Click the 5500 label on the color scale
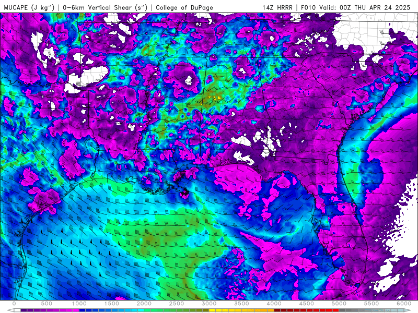 371,304
